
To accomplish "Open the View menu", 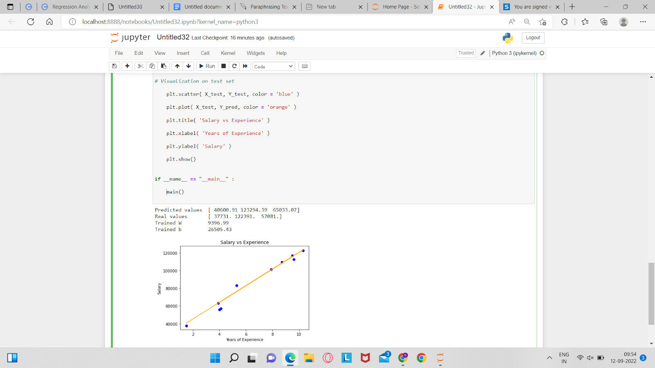I will 160,53.
